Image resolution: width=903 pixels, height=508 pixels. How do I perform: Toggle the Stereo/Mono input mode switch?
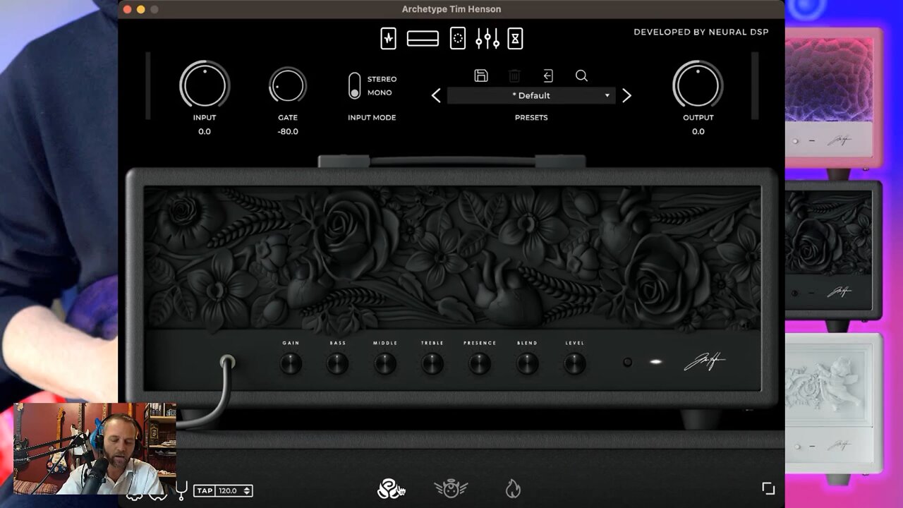coord(355,85)
